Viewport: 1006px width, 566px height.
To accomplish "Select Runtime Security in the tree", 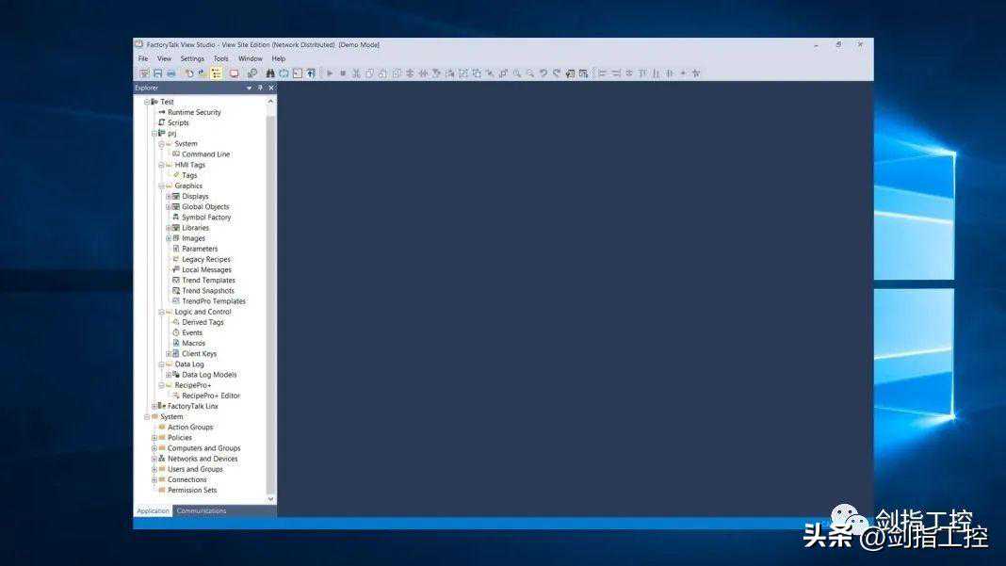I will (x=194, y=112).
